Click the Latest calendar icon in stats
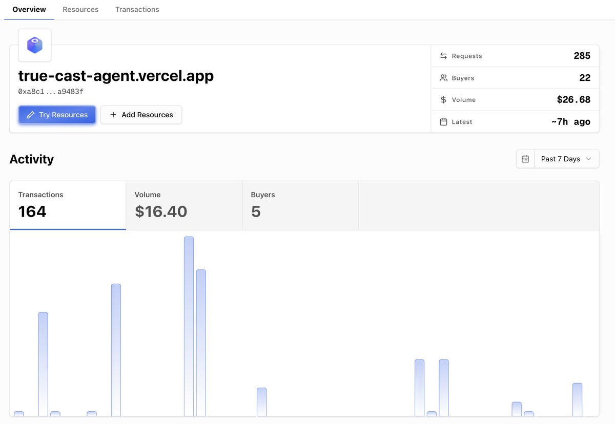 point(444,122)
